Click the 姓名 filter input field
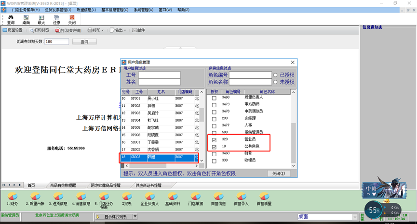 pyautogui.click(x=159, y=82)
